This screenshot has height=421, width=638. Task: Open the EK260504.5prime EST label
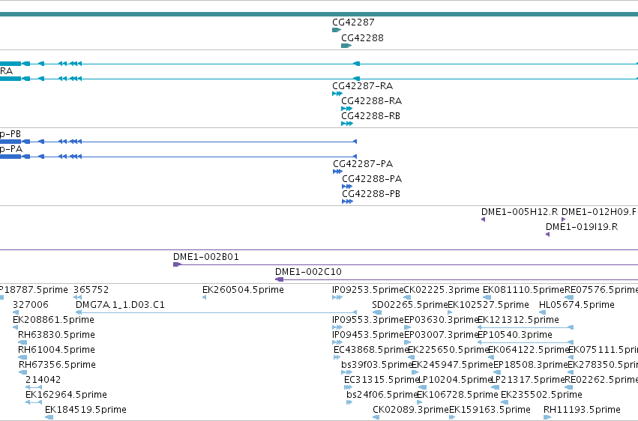[x=243, y=290]
